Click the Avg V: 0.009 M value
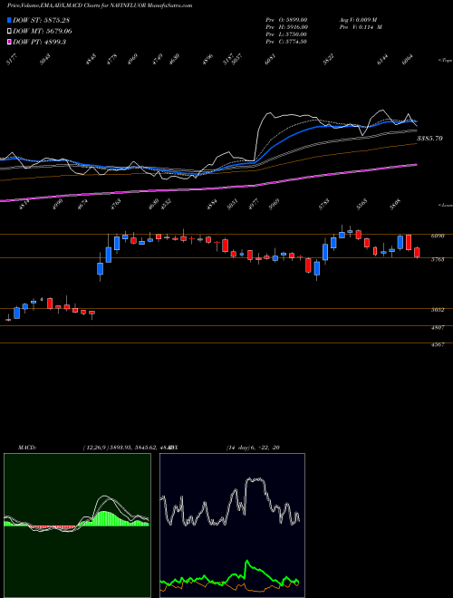 pyautogui.click(x=358, y=20)
